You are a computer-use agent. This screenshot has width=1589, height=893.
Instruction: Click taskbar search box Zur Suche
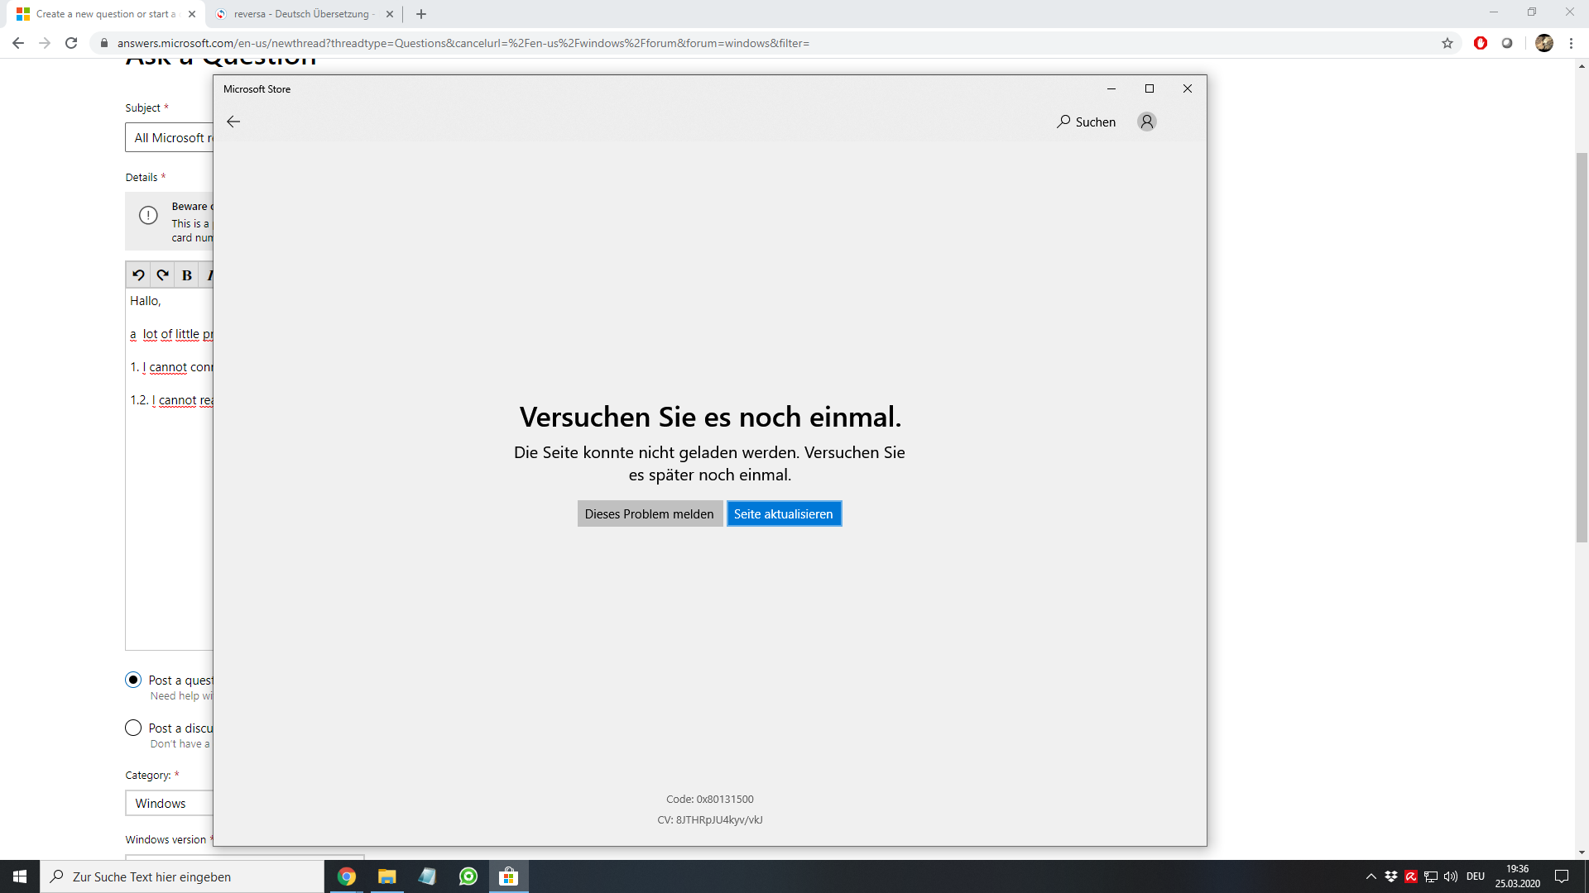[x=182, y=876]
